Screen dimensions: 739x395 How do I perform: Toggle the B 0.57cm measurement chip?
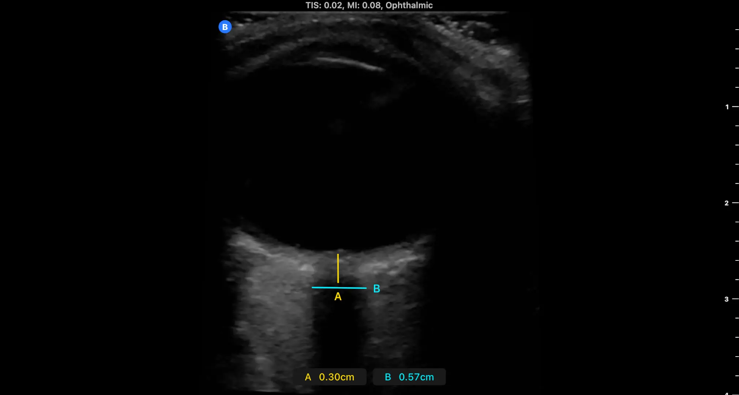coord(409,377)
